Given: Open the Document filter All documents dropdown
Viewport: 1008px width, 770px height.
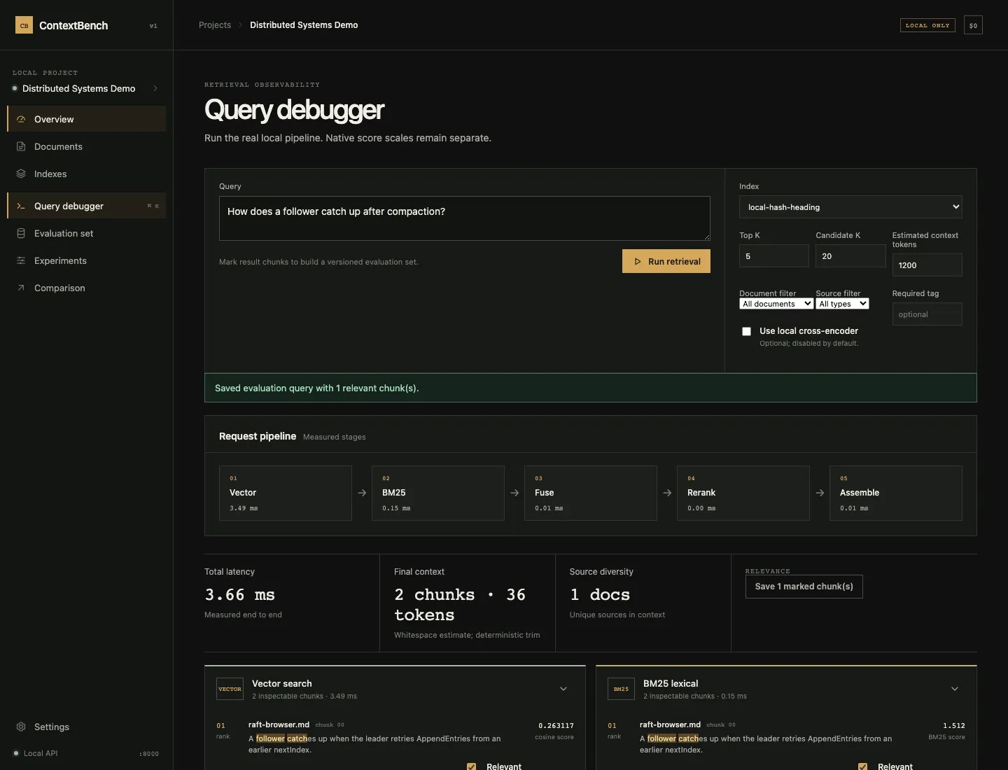Looking at the screenshot, I should pos(776,304).
